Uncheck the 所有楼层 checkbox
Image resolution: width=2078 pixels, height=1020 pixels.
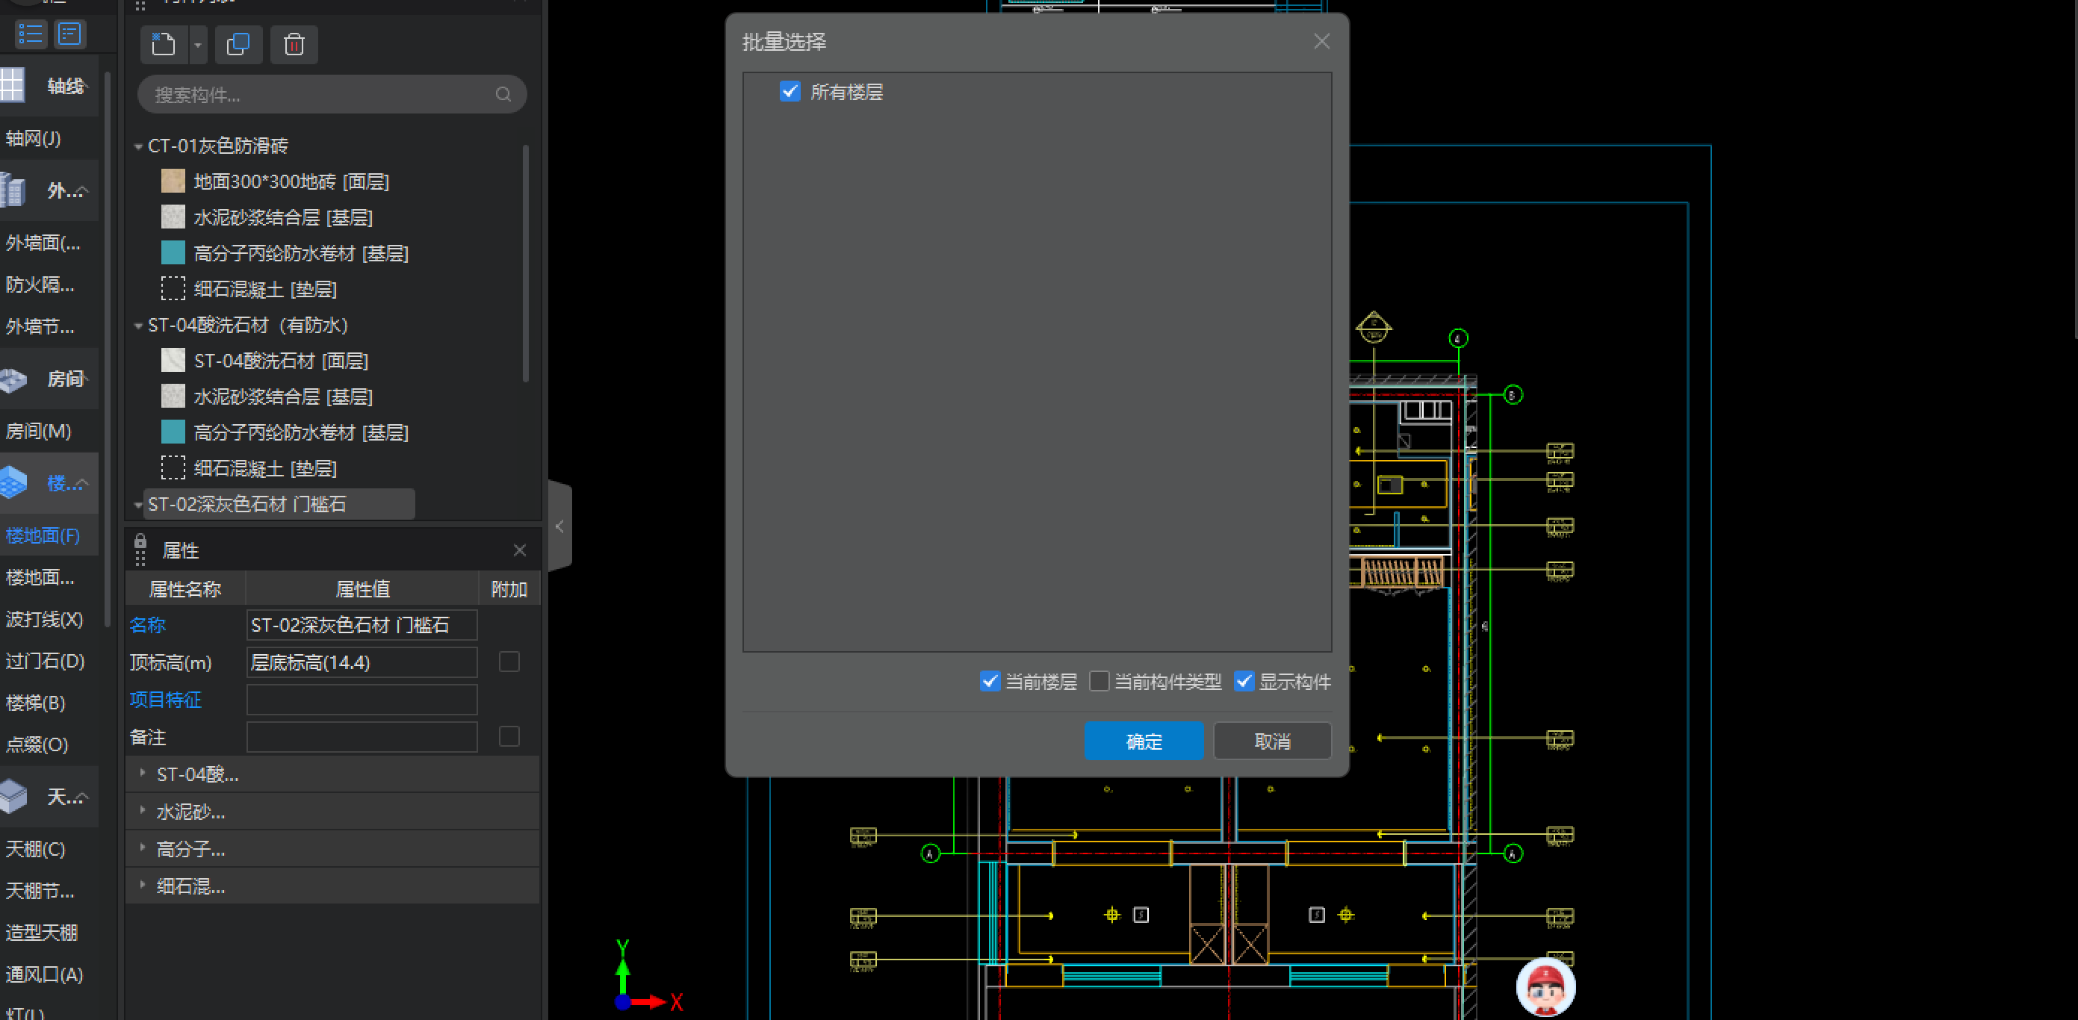(x=790, y=92)
